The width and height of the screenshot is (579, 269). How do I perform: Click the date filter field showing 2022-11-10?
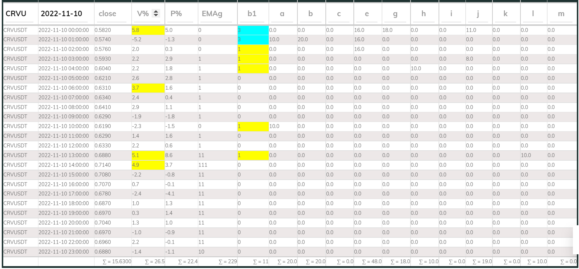tap(66, 14)
